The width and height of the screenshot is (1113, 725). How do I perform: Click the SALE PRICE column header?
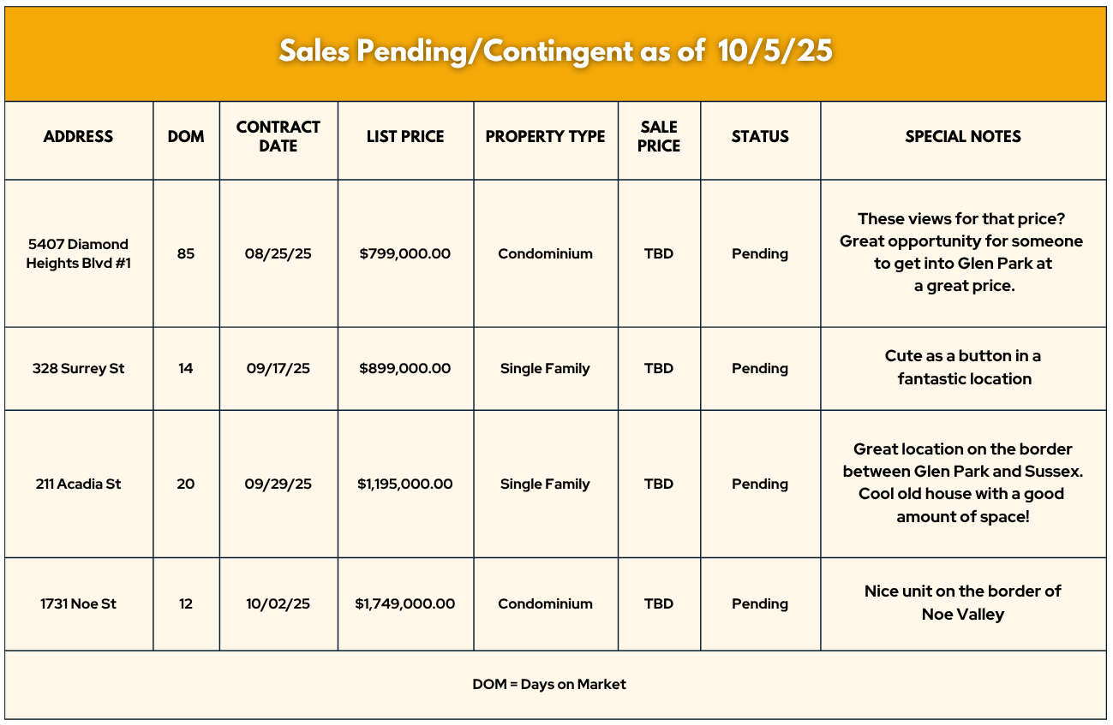[659, 136]
